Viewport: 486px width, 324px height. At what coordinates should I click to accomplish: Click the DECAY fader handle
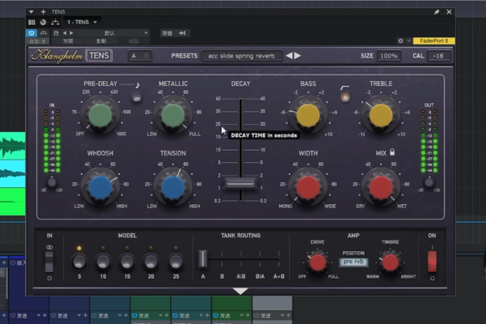pos(241,183)
